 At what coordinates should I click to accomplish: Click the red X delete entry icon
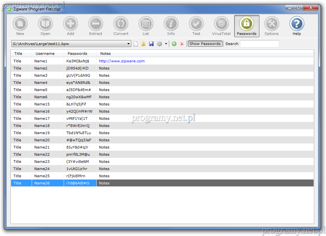pos(182,44)
